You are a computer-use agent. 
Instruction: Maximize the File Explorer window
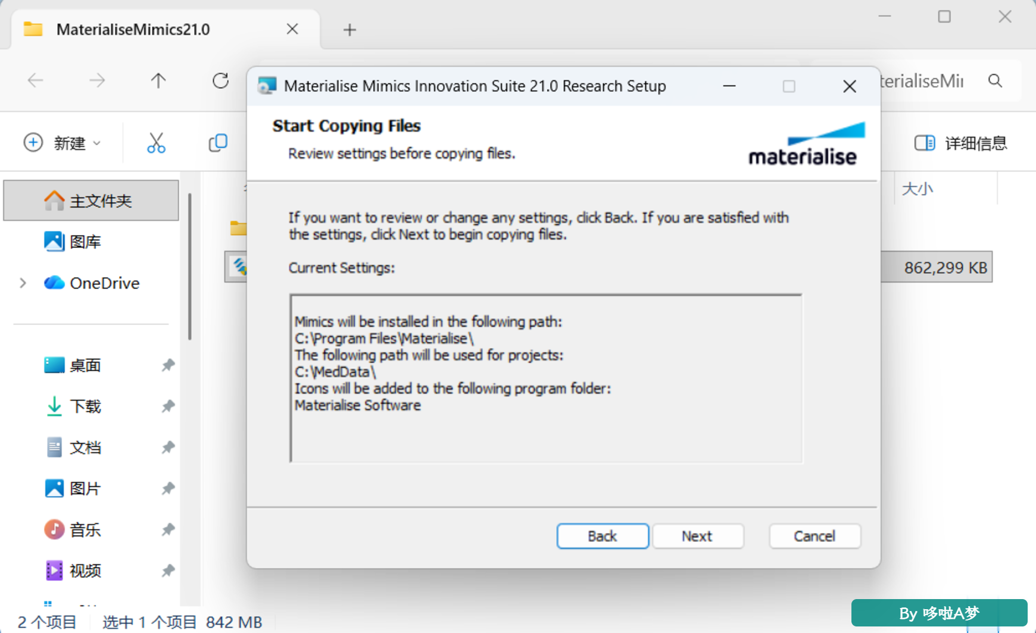tap(944, 17)
